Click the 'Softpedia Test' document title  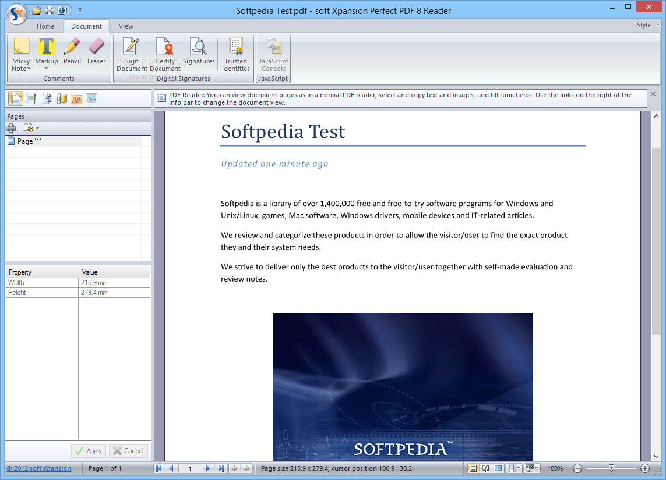coord(283,131)
